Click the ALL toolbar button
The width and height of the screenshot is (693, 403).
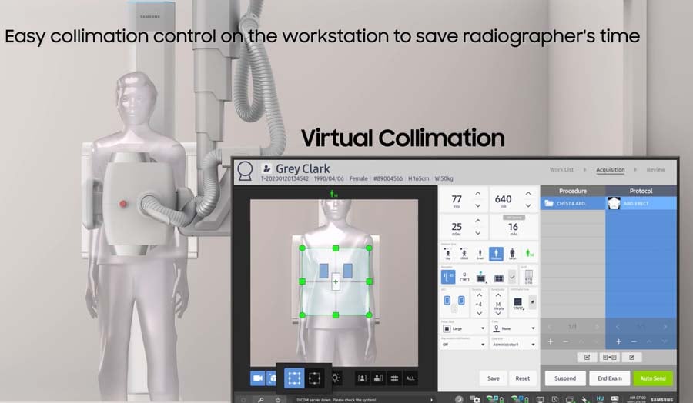click(x=410, y=378)
